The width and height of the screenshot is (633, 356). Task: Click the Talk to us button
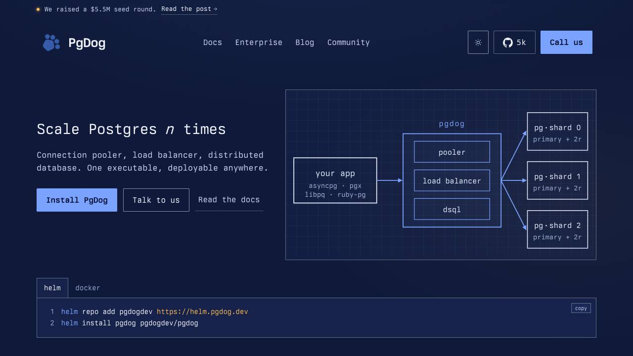[156, 200]
